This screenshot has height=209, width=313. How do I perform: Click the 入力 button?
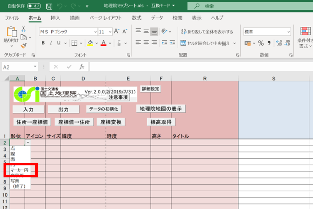pos(28,109)
